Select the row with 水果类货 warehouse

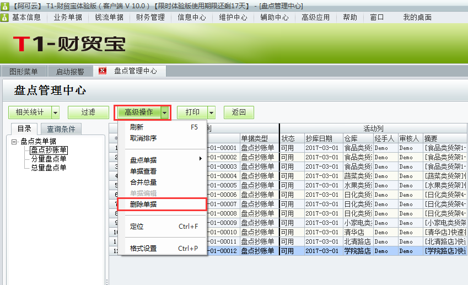pyautogui.click(x=358, y=185)
